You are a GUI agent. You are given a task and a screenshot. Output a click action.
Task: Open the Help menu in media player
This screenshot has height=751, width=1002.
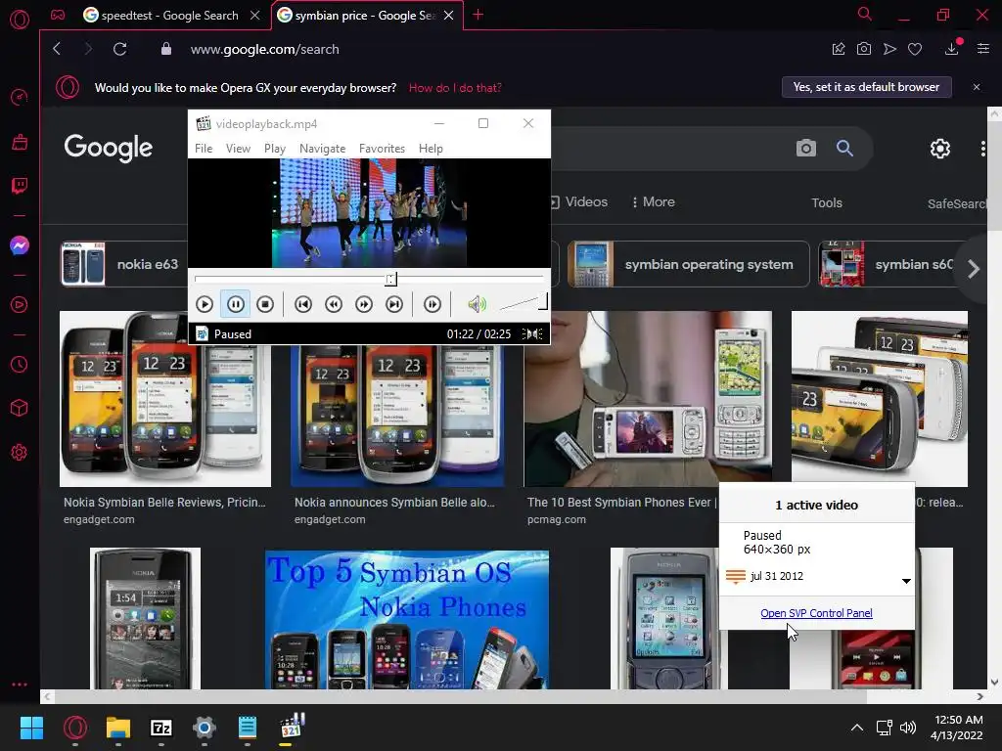pos(431,149)
